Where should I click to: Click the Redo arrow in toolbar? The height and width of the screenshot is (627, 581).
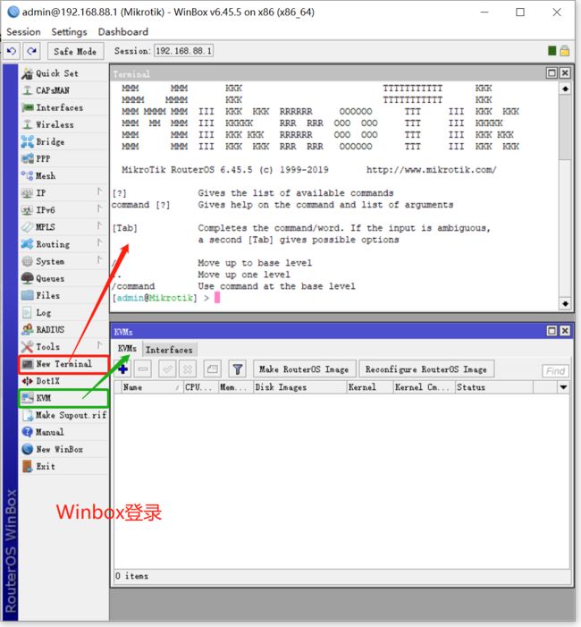coord(31,51)
